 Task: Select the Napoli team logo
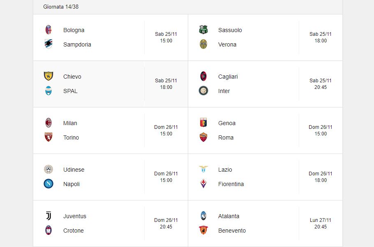point(48,184)
